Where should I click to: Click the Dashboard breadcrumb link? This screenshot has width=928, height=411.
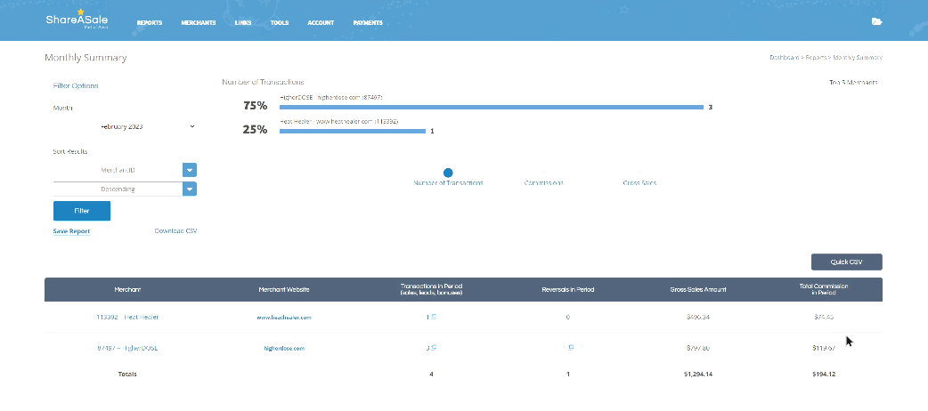click(x=785, y=58)
